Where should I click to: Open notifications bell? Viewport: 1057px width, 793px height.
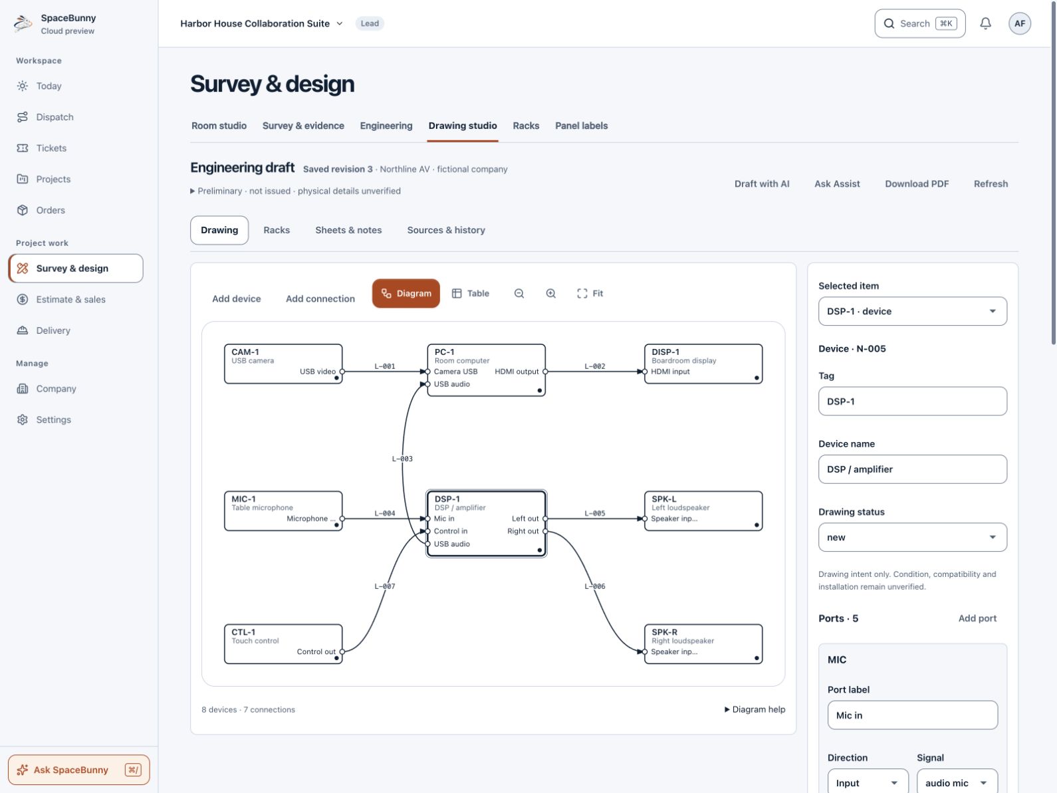(x=986, y=23)
